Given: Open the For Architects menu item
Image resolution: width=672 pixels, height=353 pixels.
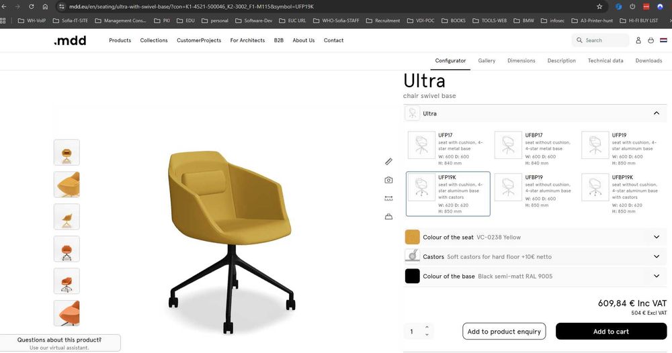Looking at the screenshot, I should coord(247,40).
